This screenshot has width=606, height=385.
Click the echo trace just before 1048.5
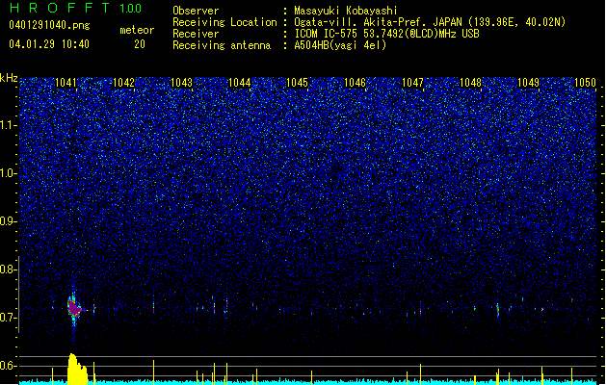tap(498, 310)
